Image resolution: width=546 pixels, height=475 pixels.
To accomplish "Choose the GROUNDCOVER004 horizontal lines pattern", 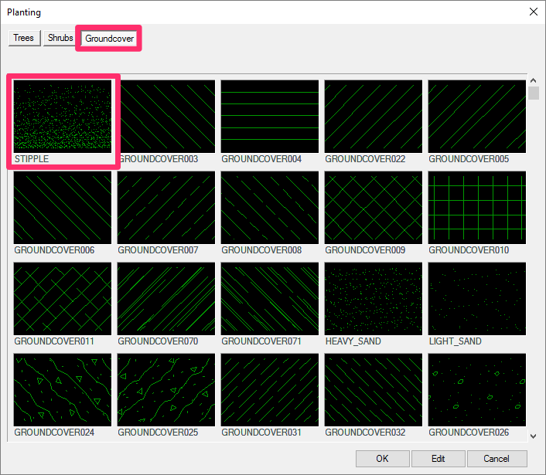I will (x=270, y=117).
